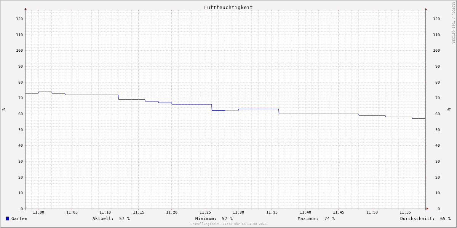
Task: Click the red arrow atop right axis
Action: click(x=426, y=9)
